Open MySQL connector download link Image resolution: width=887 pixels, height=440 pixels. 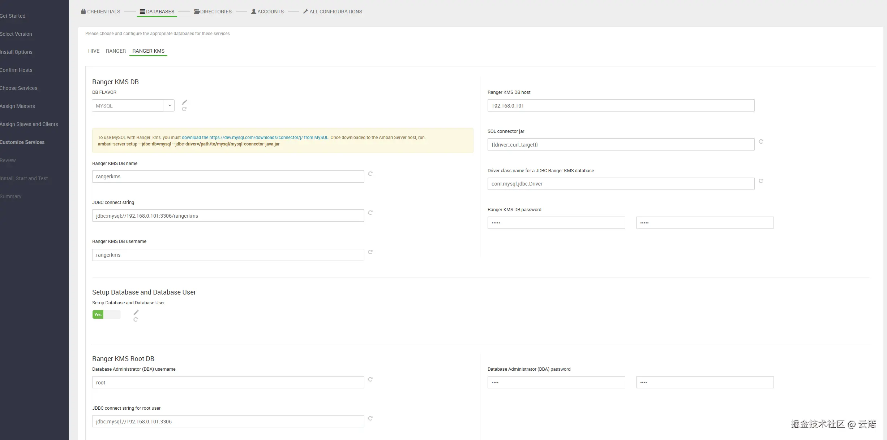[x=255, y=138]
